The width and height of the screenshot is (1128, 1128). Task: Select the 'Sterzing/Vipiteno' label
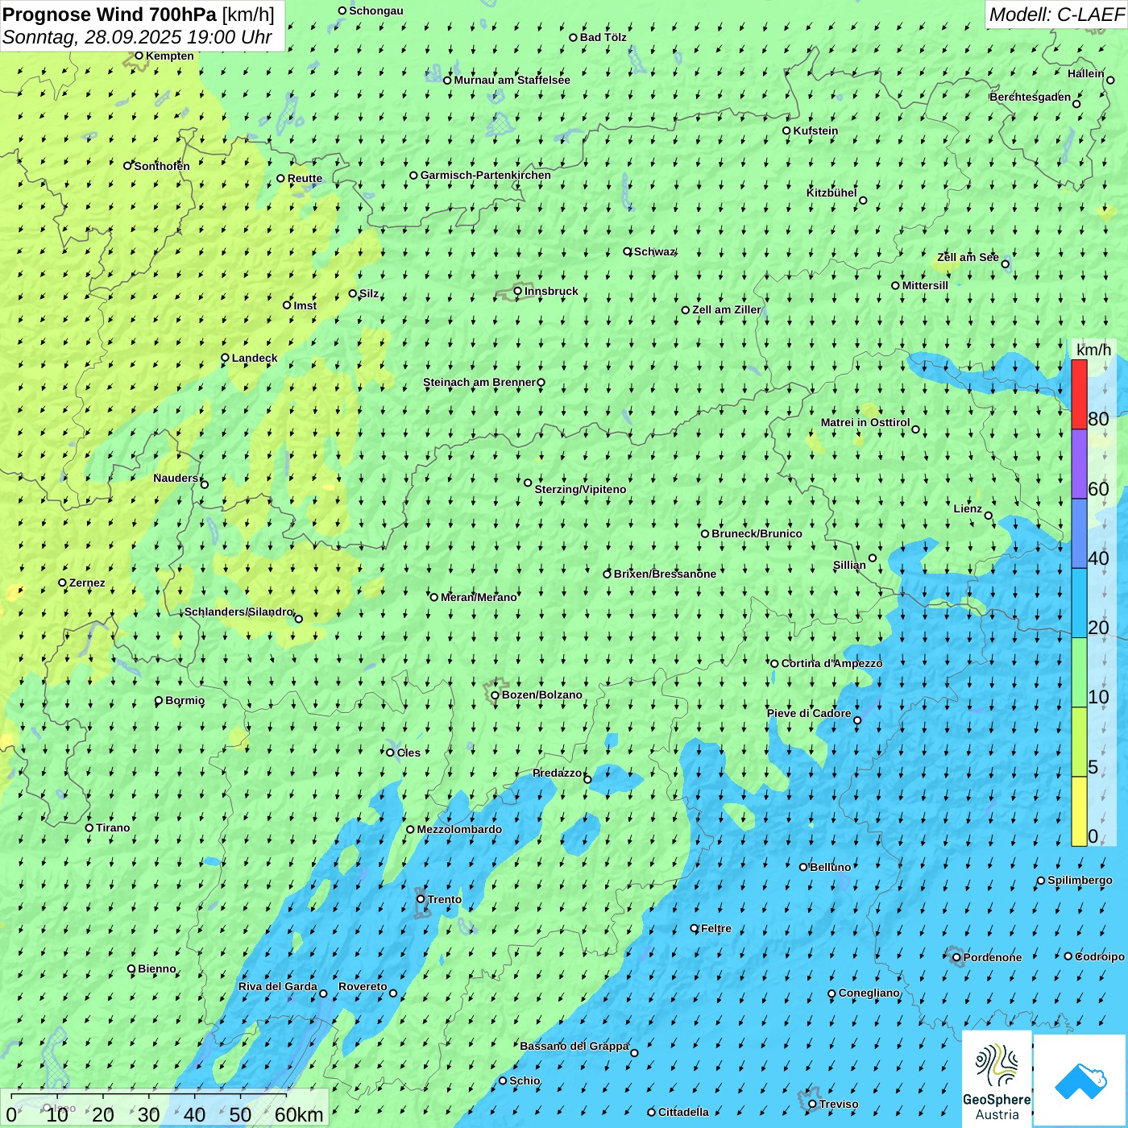580,489
